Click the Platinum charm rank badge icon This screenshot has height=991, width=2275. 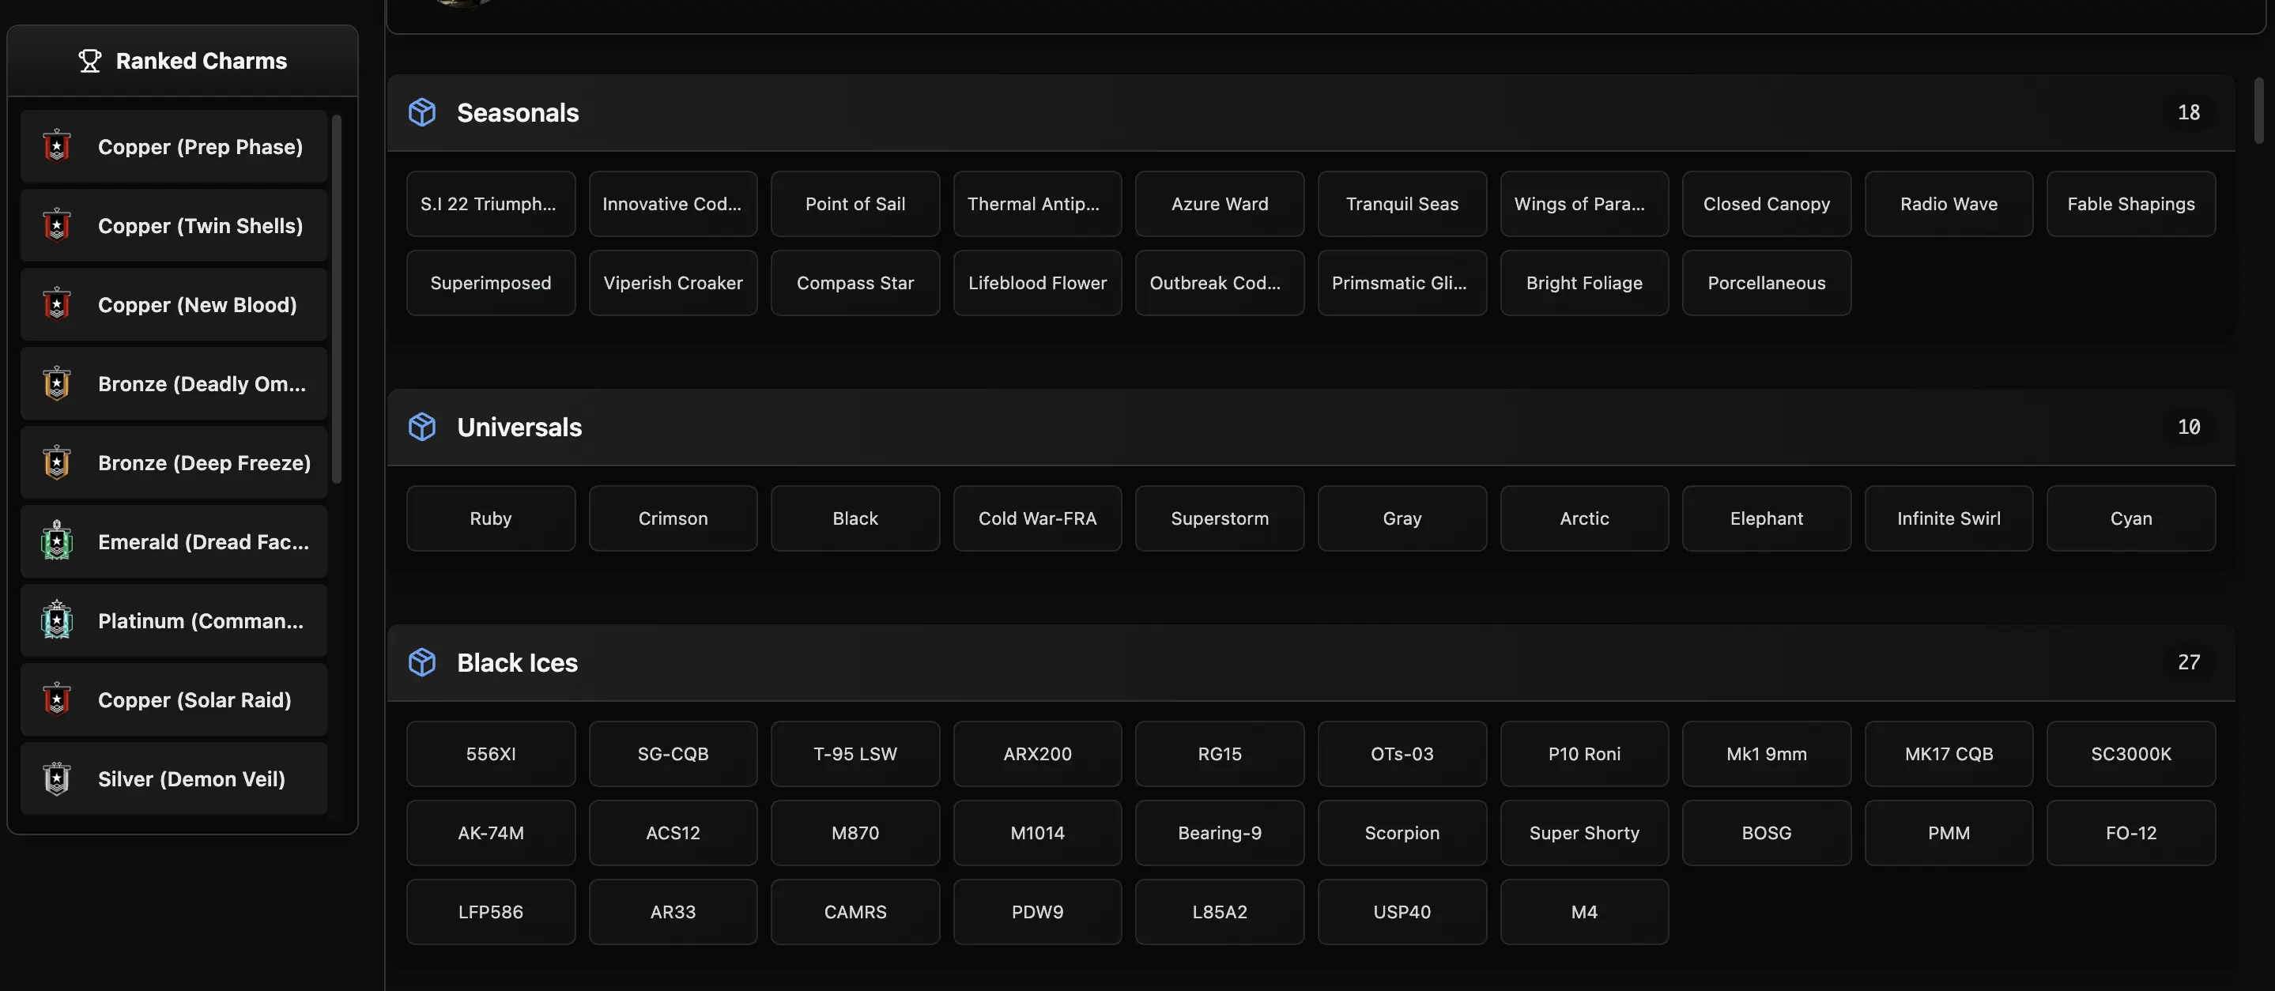click(58, 621)
